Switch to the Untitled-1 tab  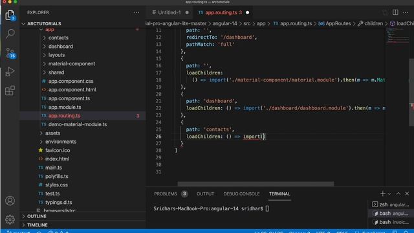click(170, 12)
